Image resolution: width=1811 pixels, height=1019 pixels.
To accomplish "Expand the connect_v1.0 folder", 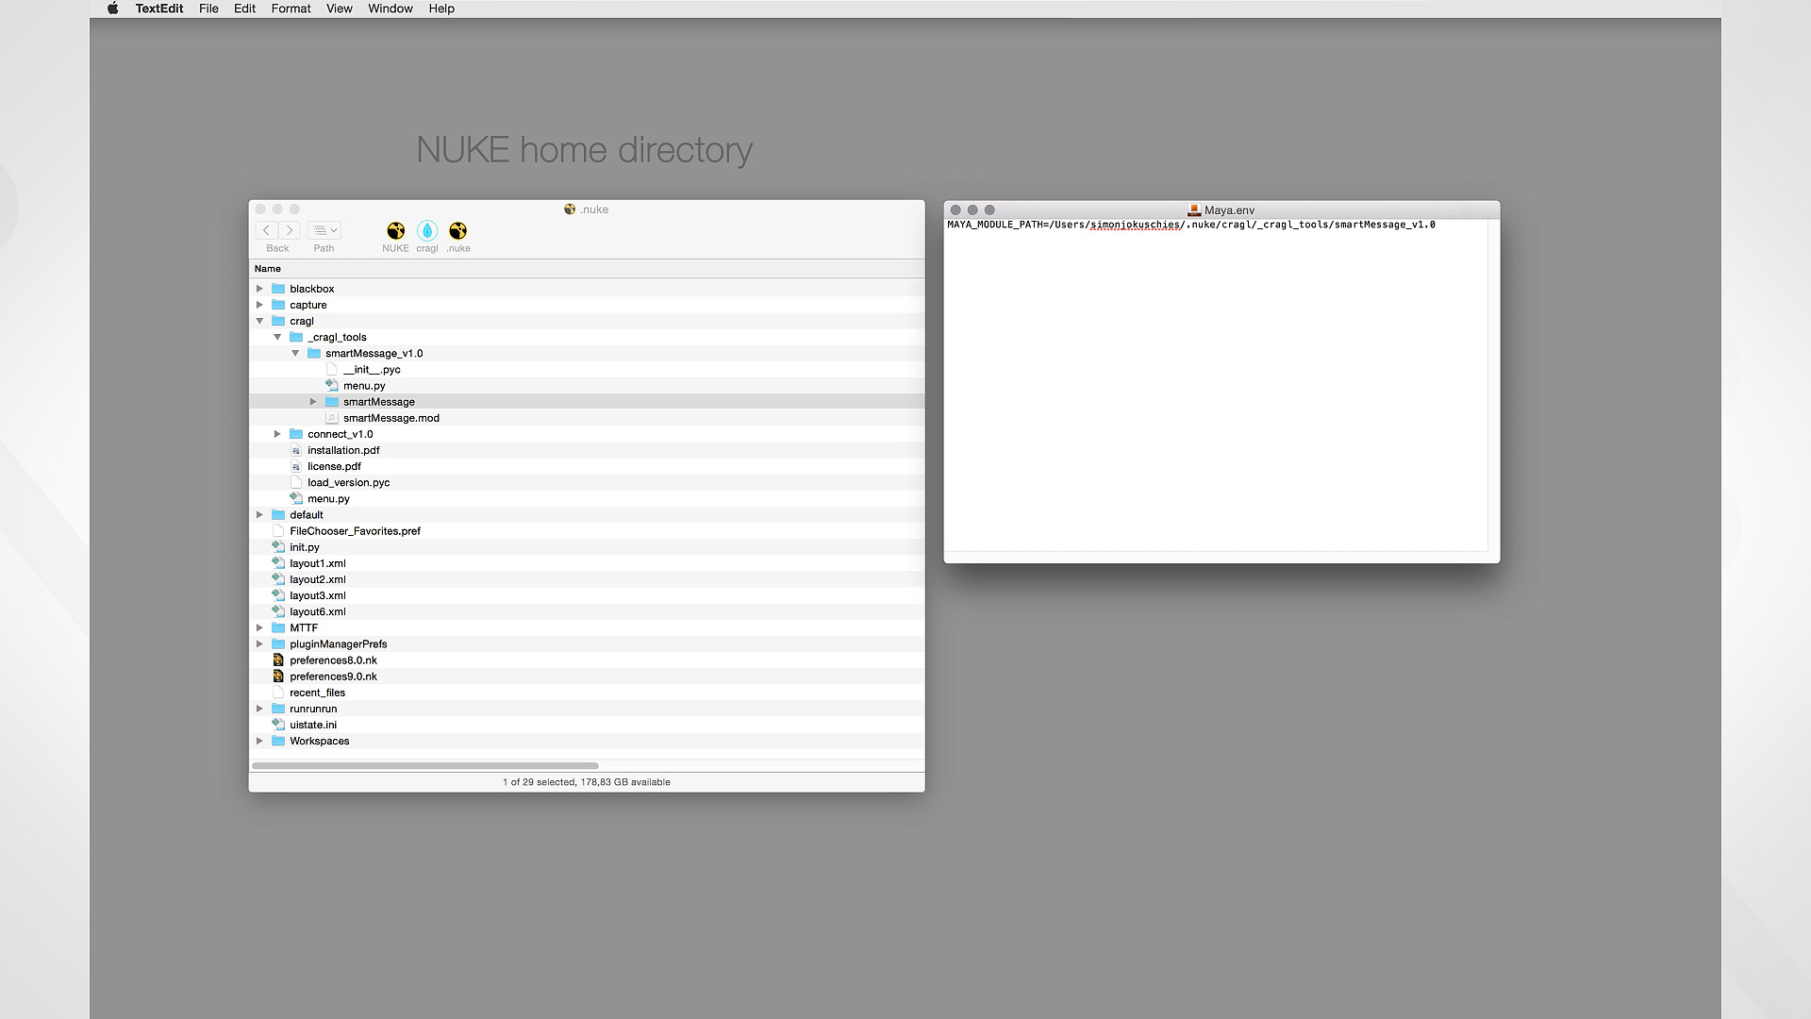I will coord(277,434).
